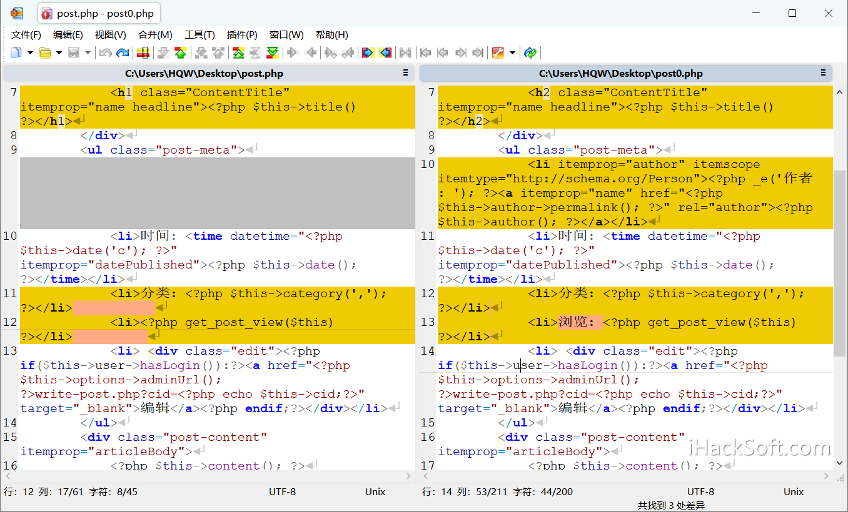The height and width of the screenshot is (512, 848).
Task: Click the left pane horizontal scroll right arrow
Action: point(409,476)
